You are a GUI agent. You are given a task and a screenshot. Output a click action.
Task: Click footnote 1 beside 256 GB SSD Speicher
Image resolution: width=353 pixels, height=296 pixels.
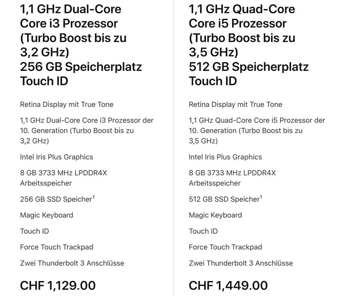point(93,197)
